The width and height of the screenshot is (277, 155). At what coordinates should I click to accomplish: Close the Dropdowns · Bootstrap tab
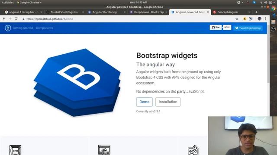coord(166,12)
